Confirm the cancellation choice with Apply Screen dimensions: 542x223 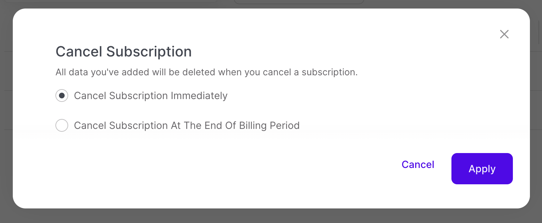point(482,169)
